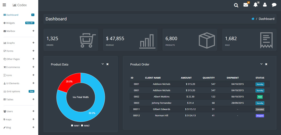This screenshot has width=281, height=135.
Task: Collapse the Product Order panel chevron
Action: tap(262, 64)
